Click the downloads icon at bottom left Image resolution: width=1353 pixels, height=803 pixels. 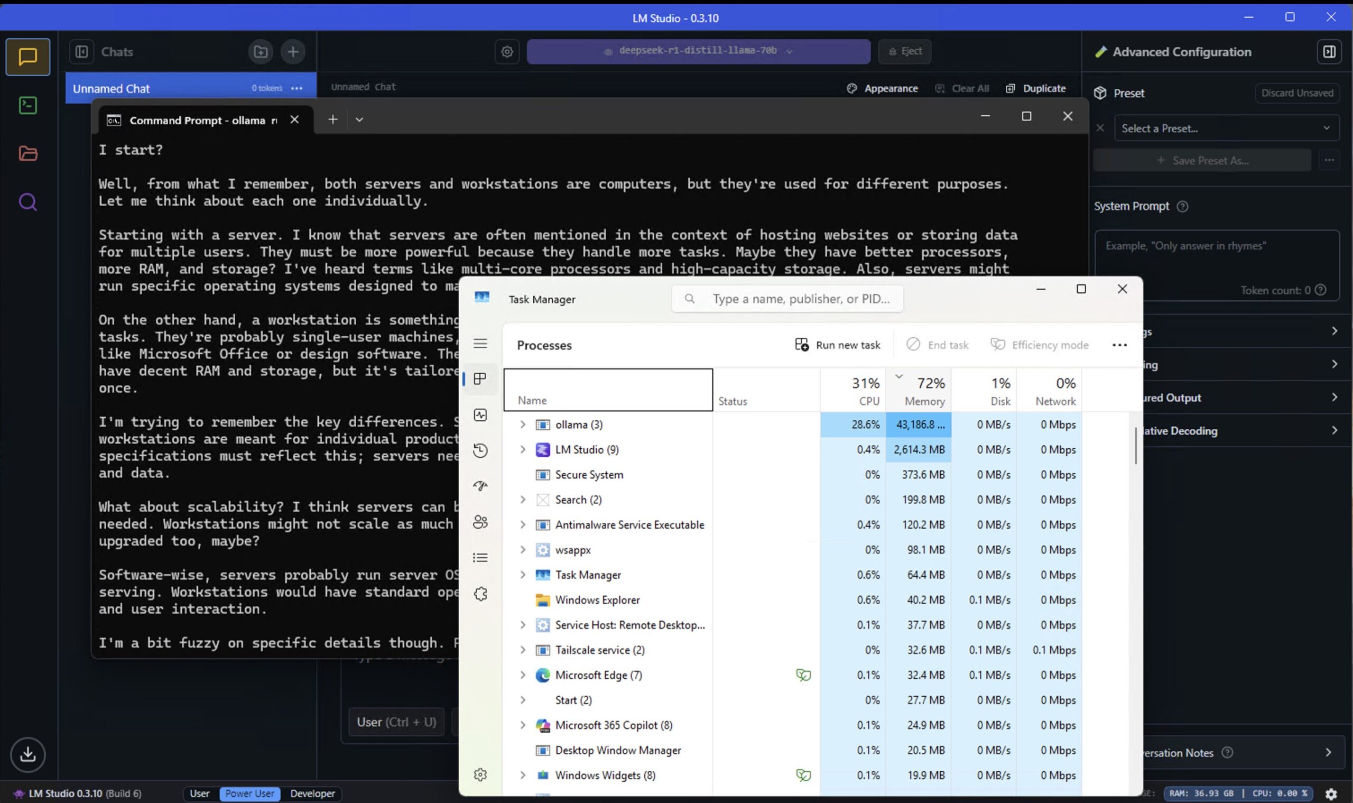(27, 754)
